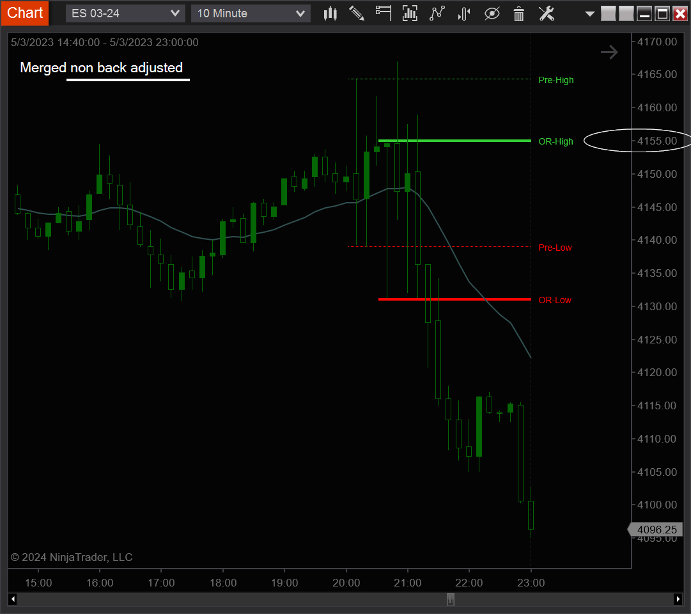
Task: Open the Strategies icon
Action: (464, 13)
